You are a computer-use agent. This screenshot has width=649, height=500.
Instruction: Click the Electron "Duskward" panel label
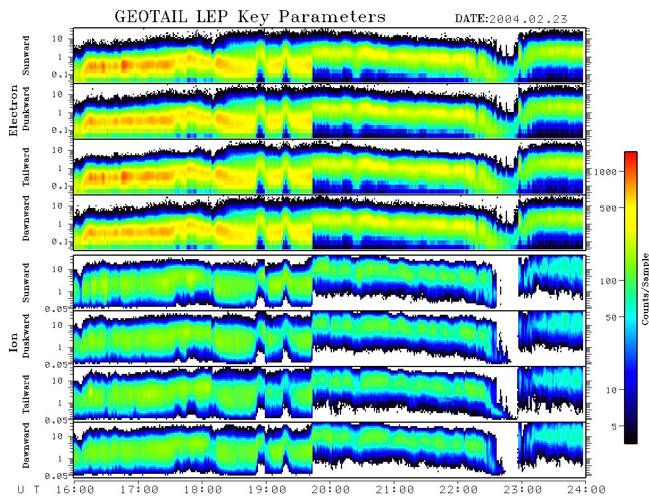tap(26, 109)
